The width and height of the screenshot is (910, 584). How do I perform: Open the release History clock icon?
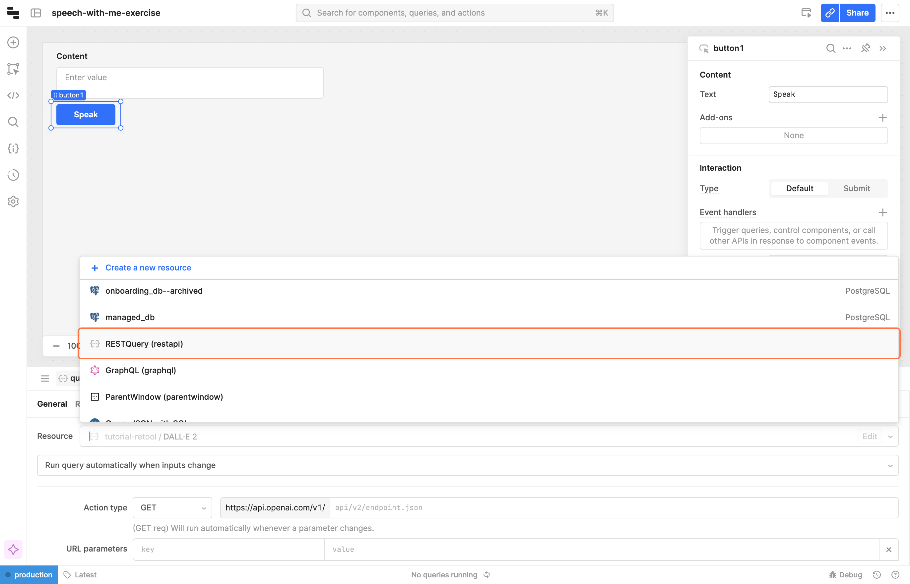coord(13,175)
